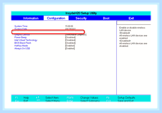Change the Switchable Graphics value
This screenshot has width=162, height=113.
[x=76, y=35]
